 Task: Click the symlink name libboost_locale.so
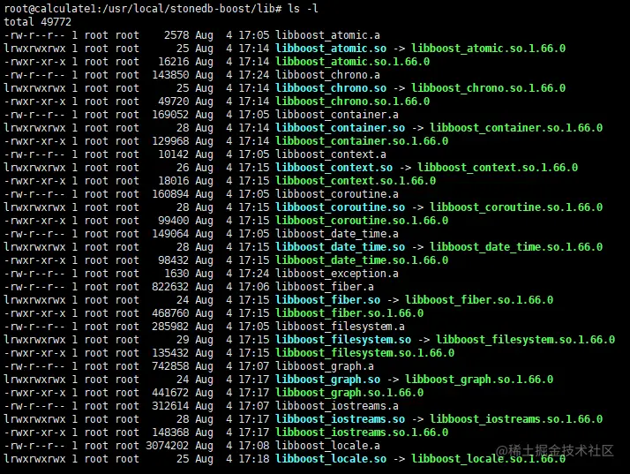pos(331,460)
